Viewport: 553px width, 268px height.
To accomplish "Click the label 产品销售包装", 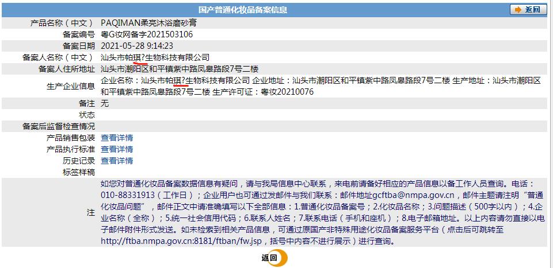I will click(x=71, y=138).
